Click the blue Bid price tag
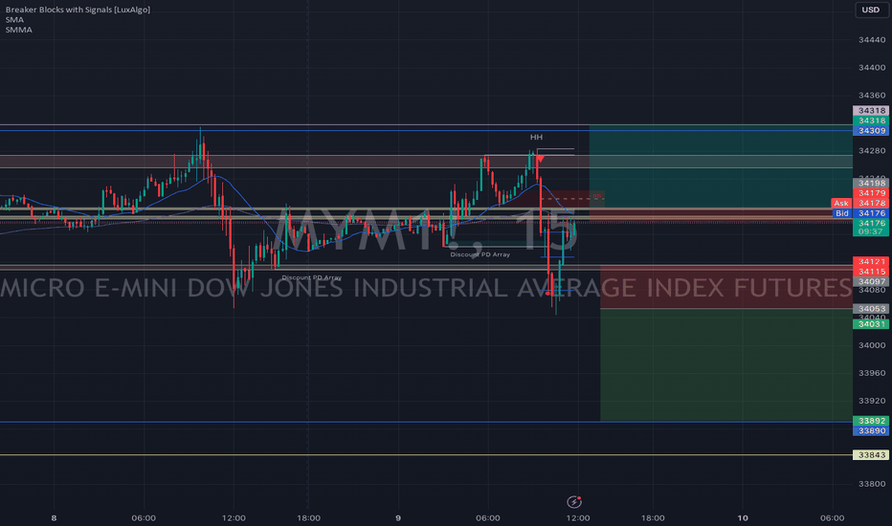The image size is (892, 526). (x=842, y=213)
